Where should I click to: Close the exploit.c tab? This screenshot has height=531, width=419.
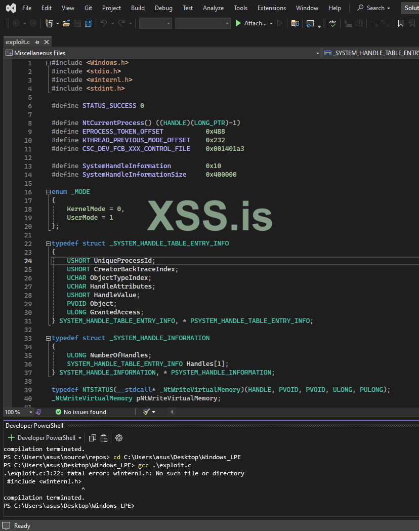[47, 42]
